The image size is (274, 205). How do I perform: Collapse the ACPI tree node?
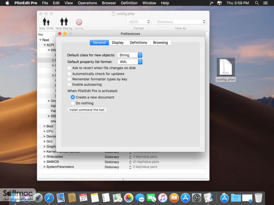coord(45,45)
